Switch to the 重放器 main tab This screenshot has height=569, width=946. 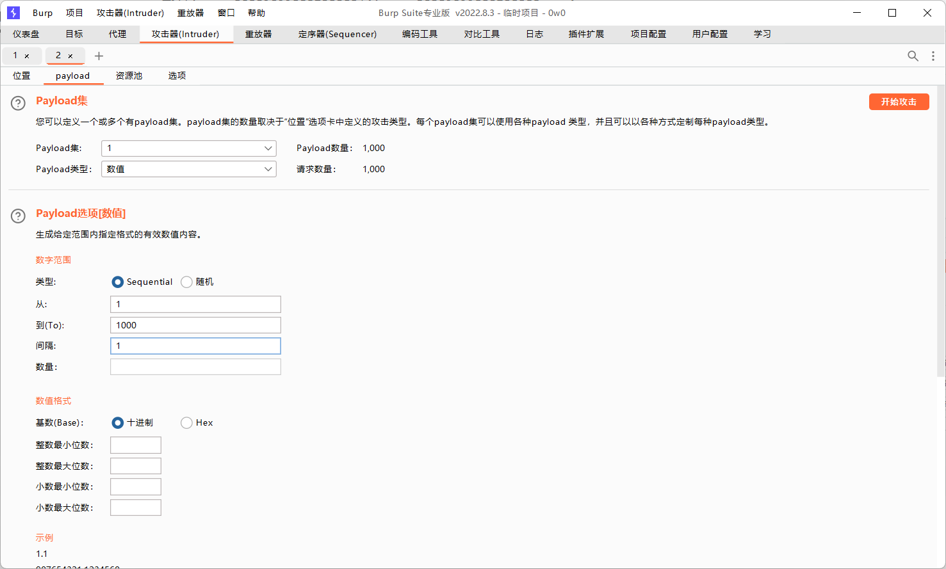pos(258,34)
